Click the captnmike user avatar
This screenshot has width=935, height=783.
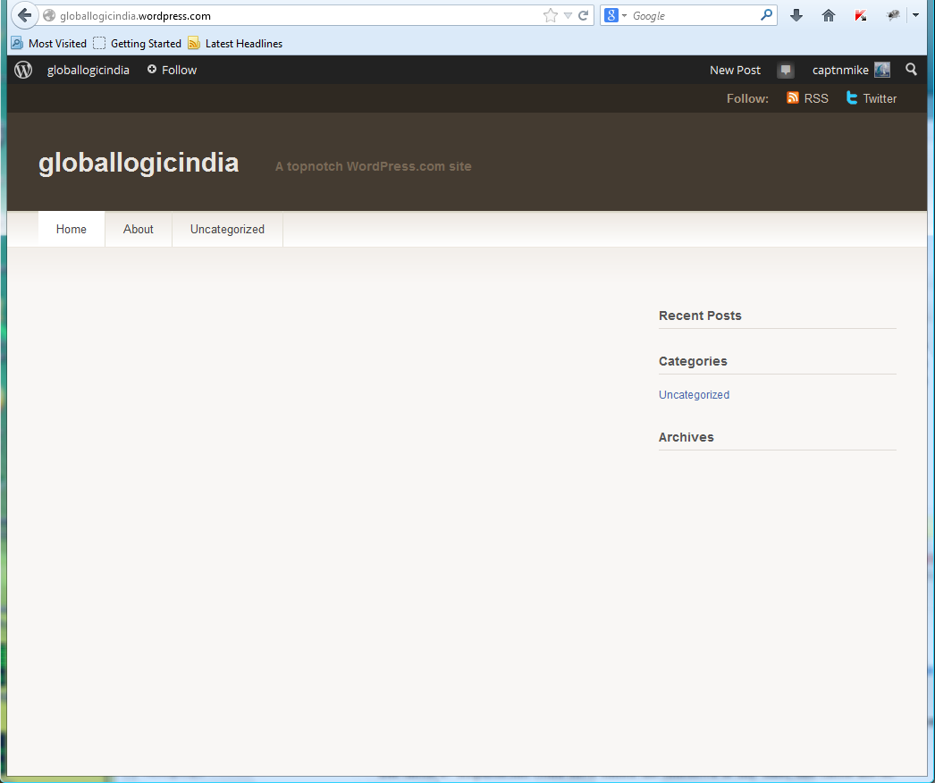pyautogui.click(x=882, y=70)
